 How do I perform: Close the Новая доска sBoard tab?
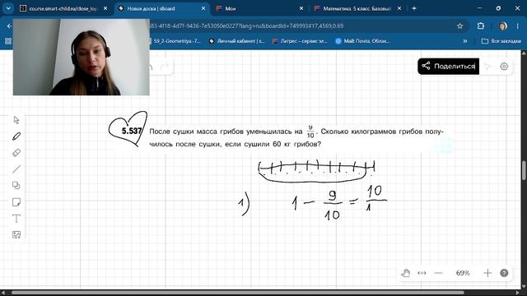click(x=203, y=8)
